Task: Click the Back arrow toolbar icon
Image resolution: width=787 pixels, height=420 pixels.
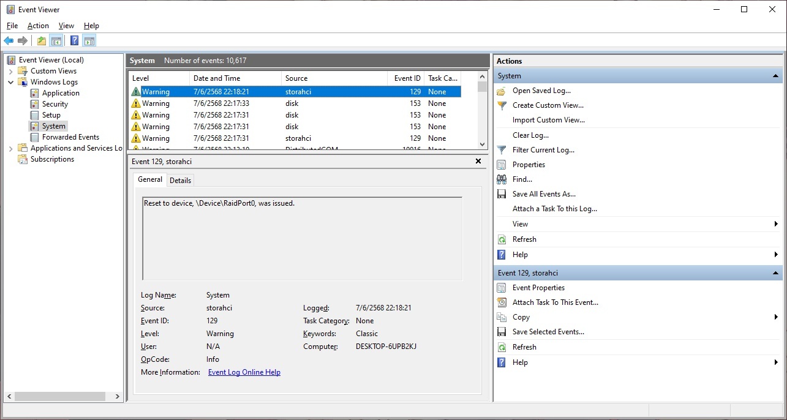Action: (x=9, y=41)
